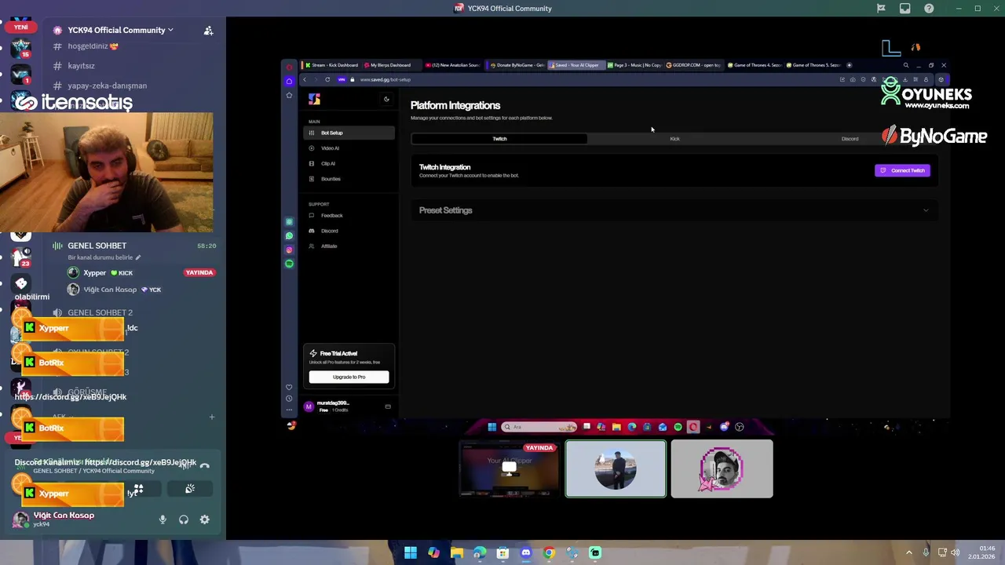The width and height of the screenshot is (1005, 565).
Task: Click the streamed taskbar search box Ara
Action: click(539, 427)
